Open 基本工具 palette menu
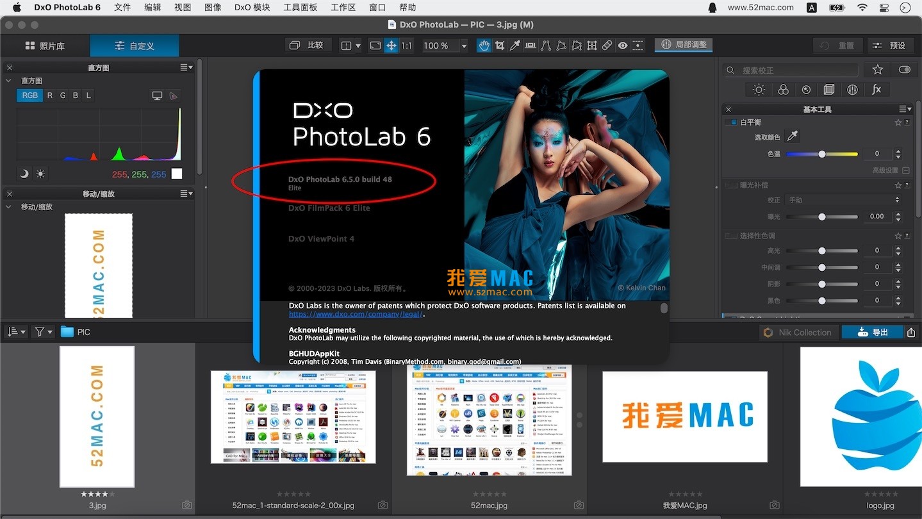The height and width of the screenshot is (519, 922). click(905, 109)
